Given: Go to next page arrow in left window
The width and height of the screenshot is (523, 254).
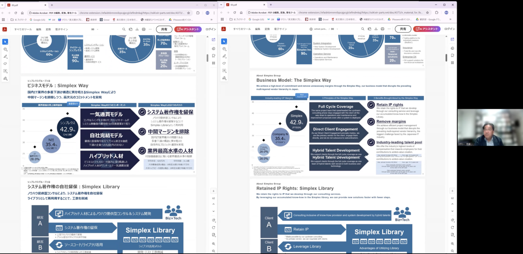Looking at the screenshot, I should (x=213, y=211).
